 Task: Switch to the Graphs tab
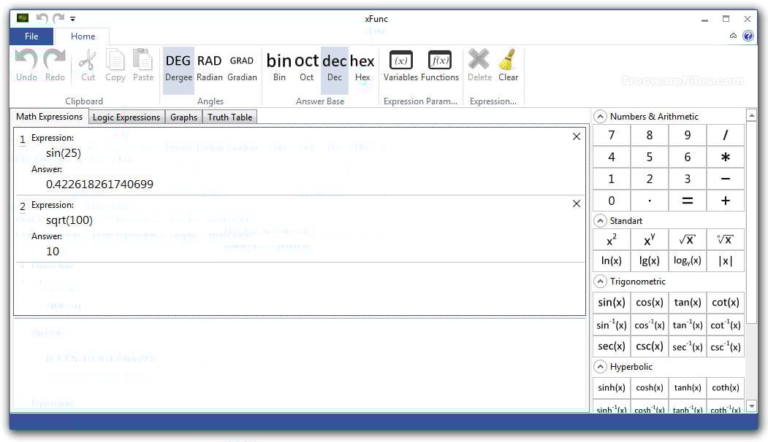pos(183,117)
